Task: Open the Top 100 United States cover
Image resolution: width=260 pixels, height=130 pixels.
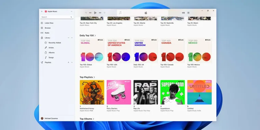Action: [119, 51]
